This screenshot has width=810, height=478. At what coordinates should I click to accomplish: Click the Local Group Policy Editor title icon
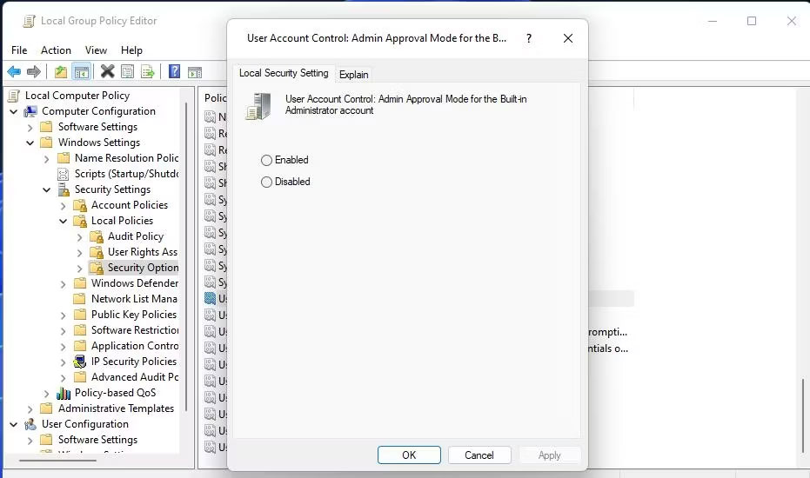[29, 21]
